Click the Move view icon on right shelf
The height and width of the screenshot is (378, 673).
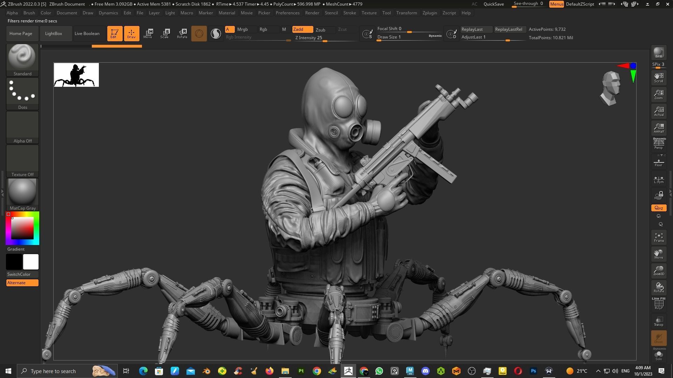659,254
